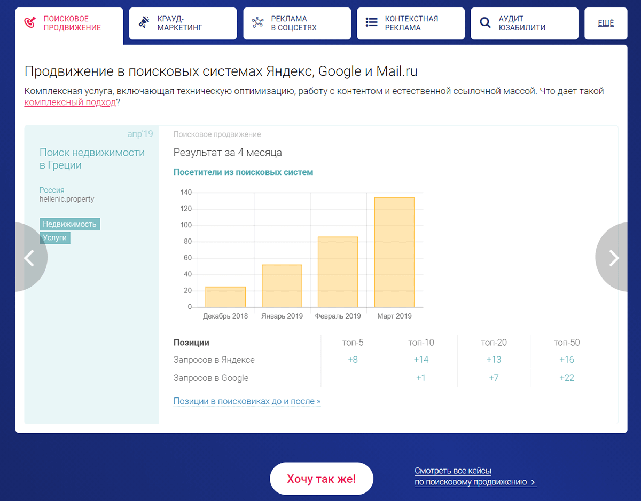Screen dimensions: 641x501
Task: Open Смотреть все кейсы по поисковому продвижению
Action: pyautogui.click(x=475, y=476)
